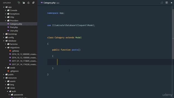The width and height of the screenshot is (174, 98).
Task: Click the 'namespace' keyword in the code
Action: [x=53, y=13]
